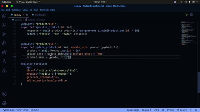This screenshot has height=112, width=200.
Task: Select the app.py editor tab
Action: (x=19, y=15)
